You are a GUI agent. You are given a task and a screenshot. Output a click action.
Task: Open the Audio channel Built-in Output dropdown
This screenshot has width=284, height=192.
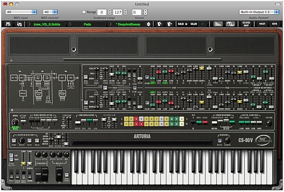[259, 12]
